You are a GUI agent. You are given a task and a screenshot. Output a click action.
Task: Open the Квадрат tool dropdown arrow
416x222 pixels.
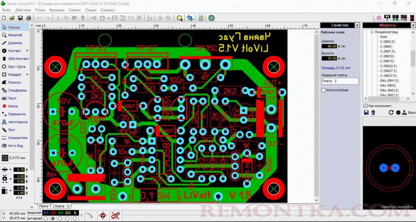tap(27, 75)
